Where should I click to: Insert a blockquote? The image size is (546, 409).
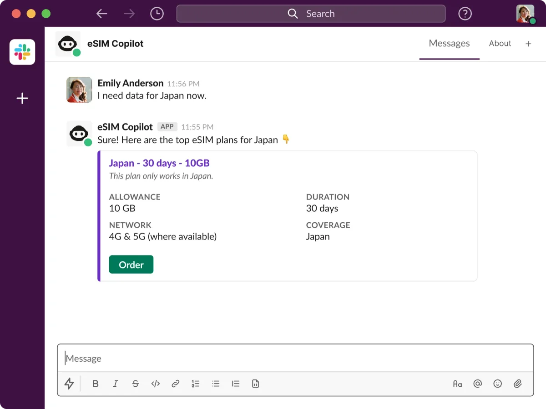pyautogui.click(x=236, y=384)
